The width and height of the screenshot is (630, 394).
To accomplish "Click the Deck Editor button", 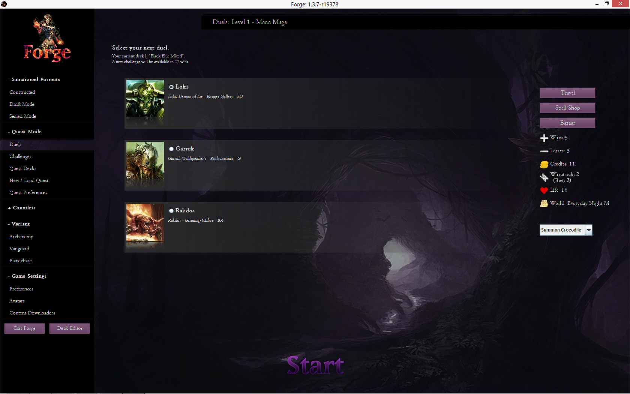I will [70, 328].
